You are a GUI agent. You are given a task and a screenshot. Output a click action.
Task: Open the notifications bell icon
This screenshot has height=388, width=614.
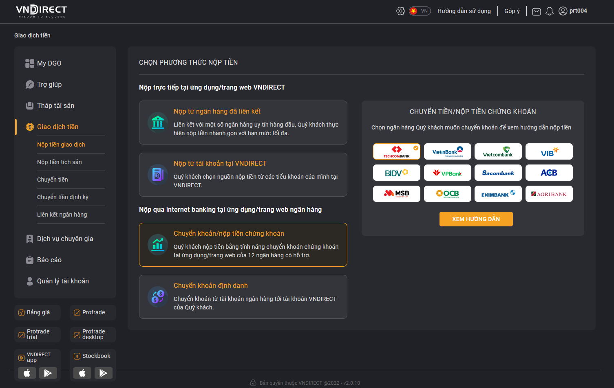(x=550, y=11)
